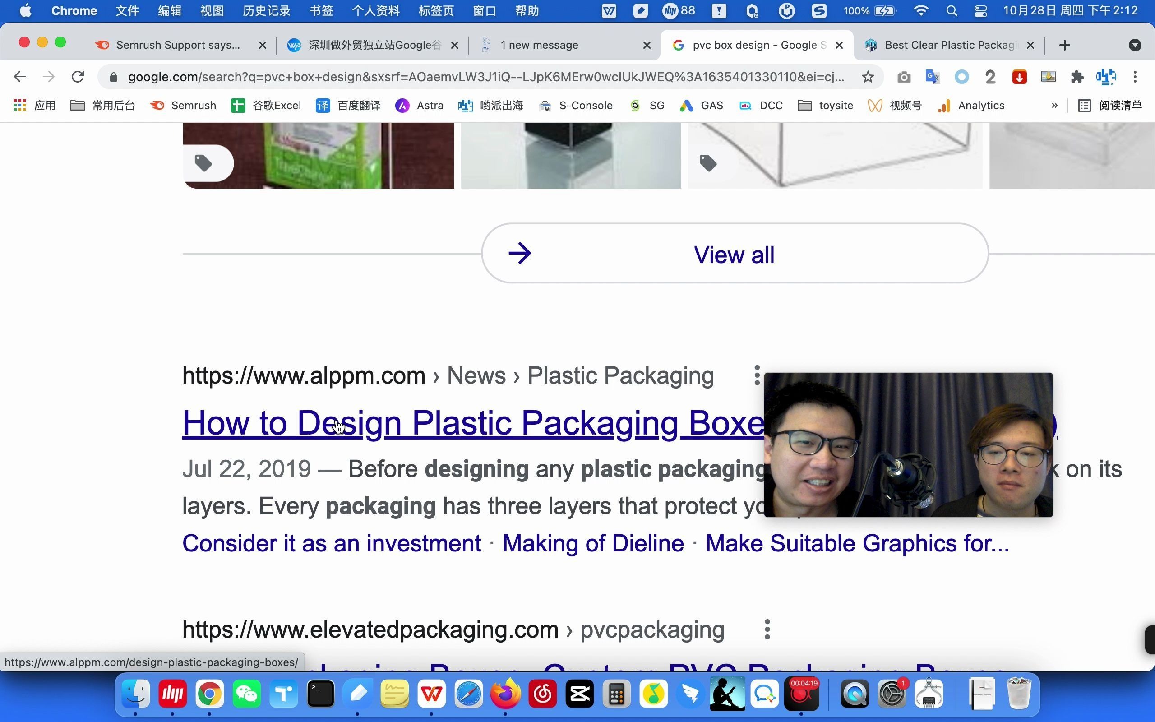
Task: Open Terminal from the Dock
Action: pos(321,694)
